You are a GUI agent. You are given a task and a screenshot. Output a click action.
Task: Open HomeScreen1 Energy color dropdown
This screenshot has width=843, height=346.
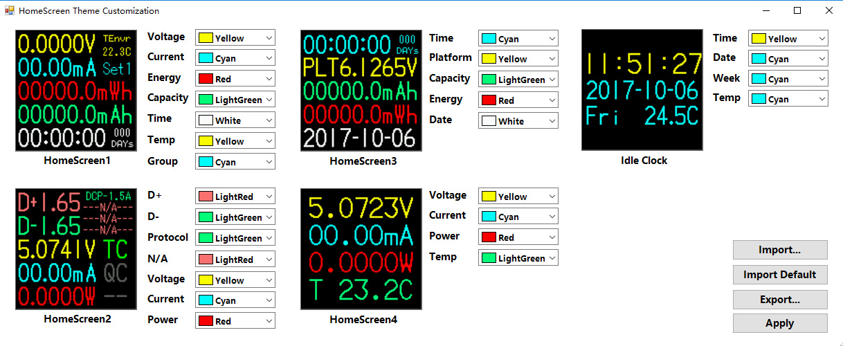point(235,79)
